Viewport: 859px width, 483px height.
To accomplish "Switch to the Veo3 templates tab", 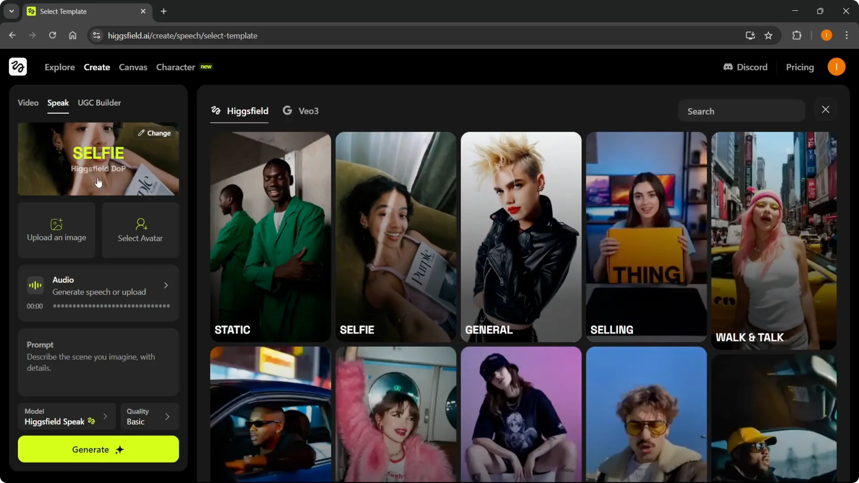I will (x=301, y=111).
